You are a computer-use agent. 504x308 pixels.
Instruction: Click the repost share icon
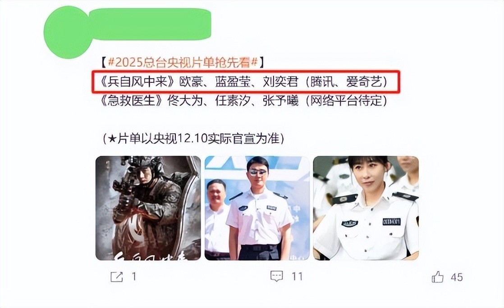pos(116,277)
